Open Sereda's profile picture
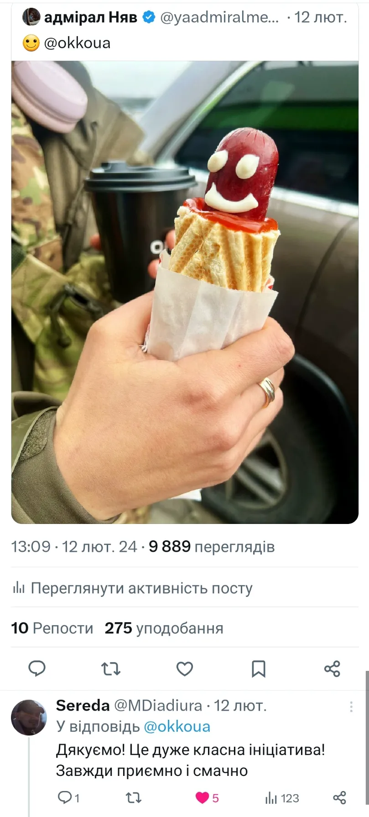The width and height of the screenshot is (369, 817). 29,717
